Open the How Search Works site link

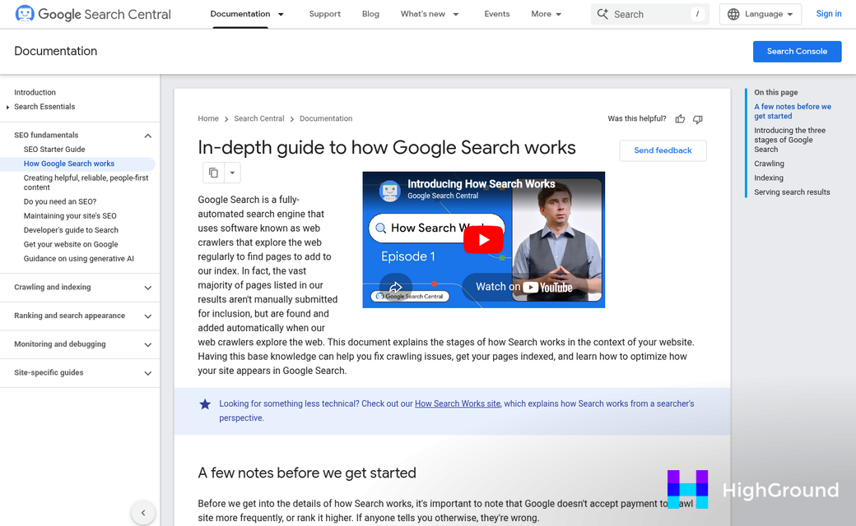457,404
